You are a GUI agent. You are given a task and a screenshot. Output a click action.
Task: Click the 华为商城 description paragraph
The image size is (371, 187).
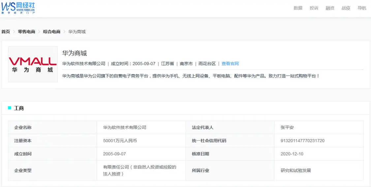click(x=191, y=76)
